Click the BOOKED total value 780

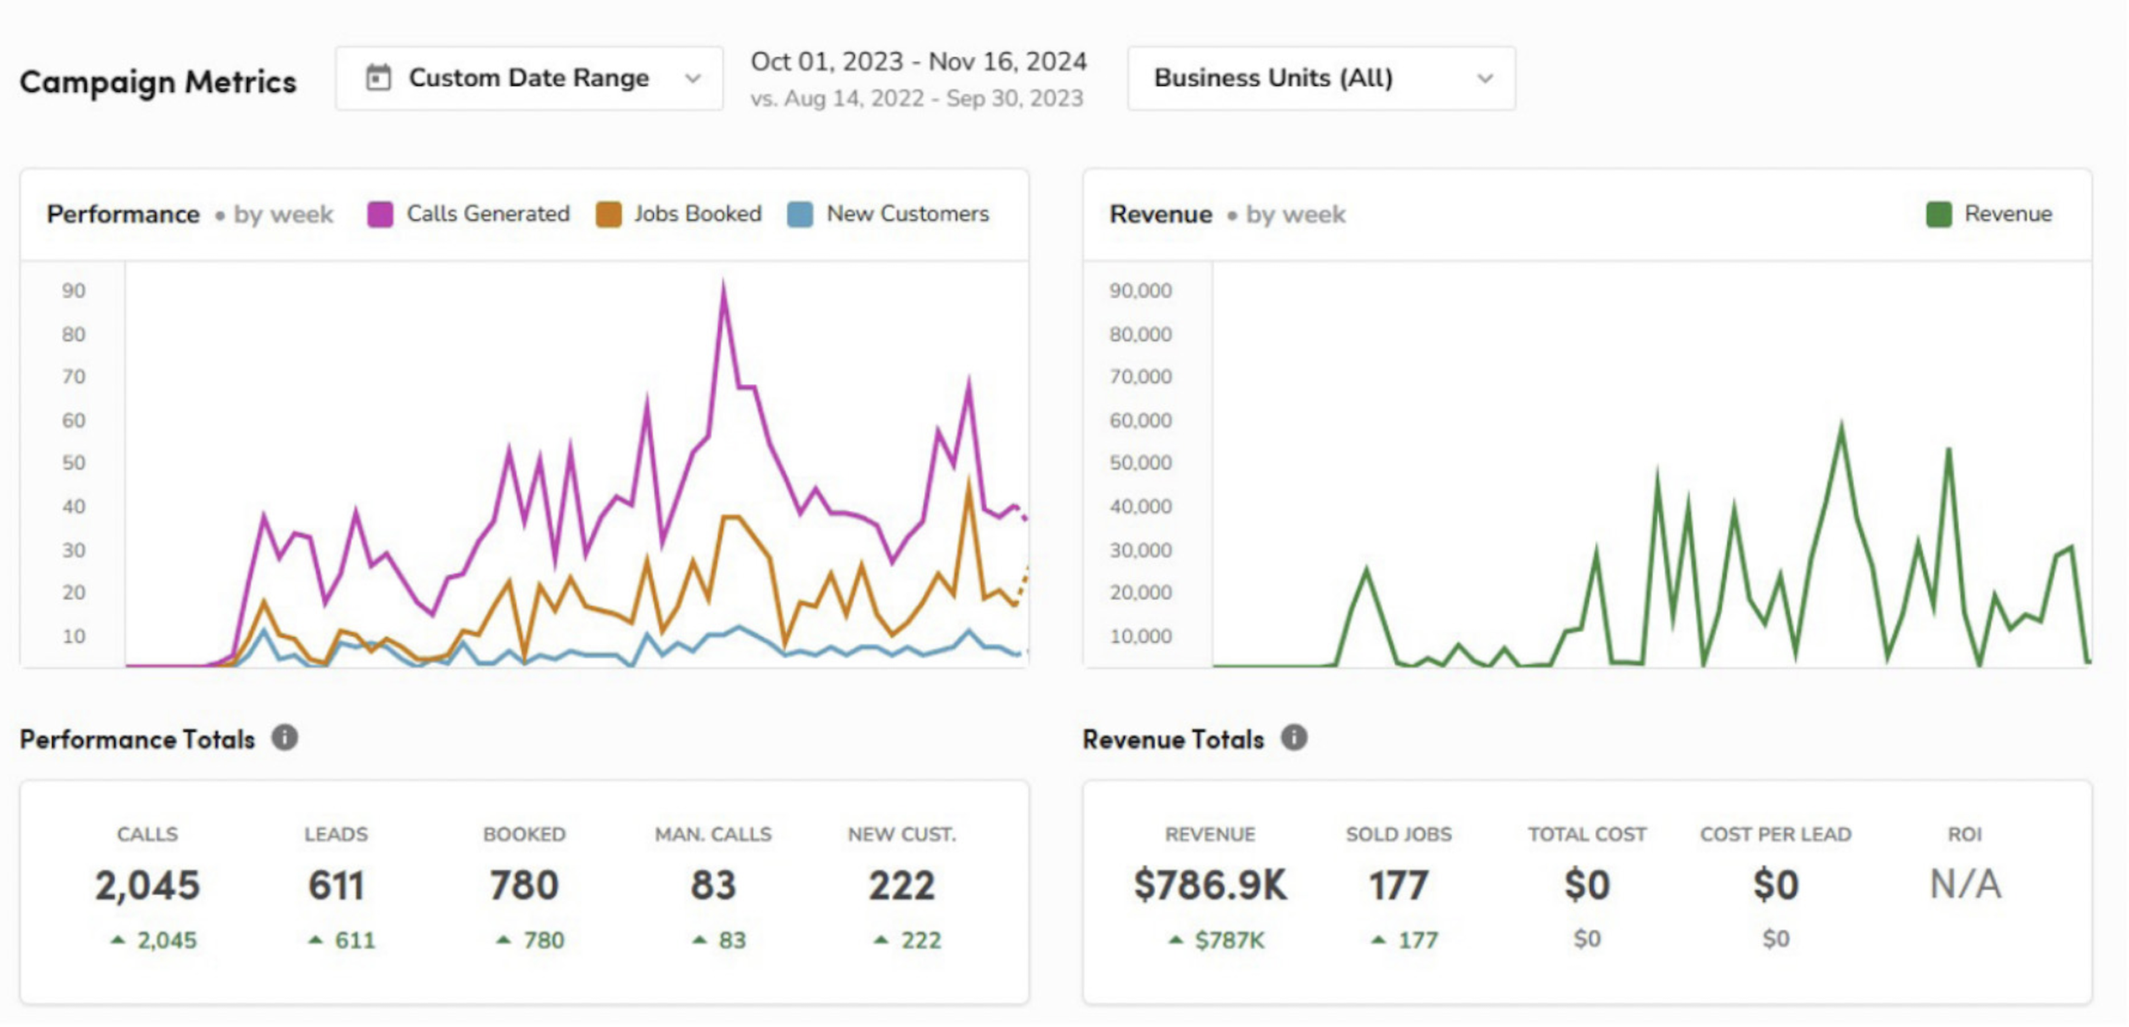(525, 885)
